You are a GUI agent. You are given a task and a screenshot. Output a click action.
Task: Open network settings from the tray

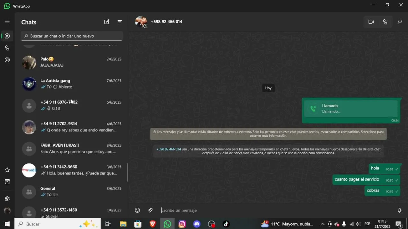pyautogui.click(x=351, y=224)
